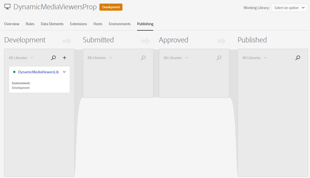
Task: Click the green status dot of DynamicMediaViewersLib
Action: (x=14, y=72)
